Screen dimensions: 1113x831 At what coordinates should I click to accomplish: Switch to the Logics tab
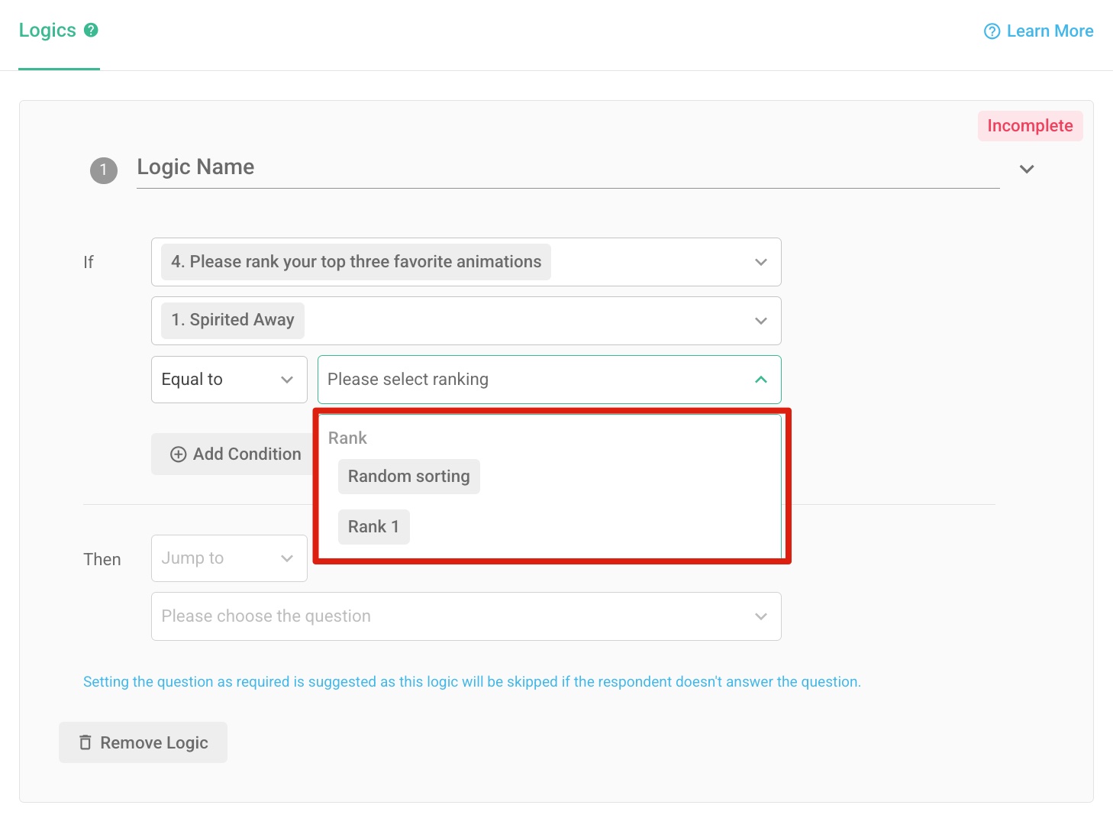(x=47, y=31)
